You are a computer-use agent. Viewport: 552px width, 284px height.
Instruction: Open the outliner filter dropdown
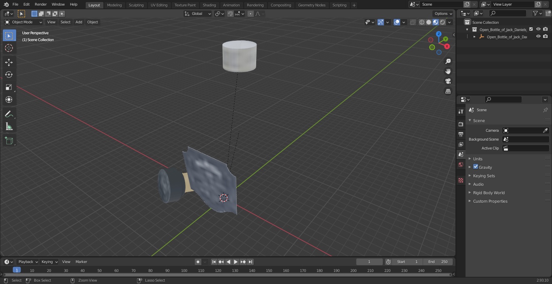coord(537,13)
